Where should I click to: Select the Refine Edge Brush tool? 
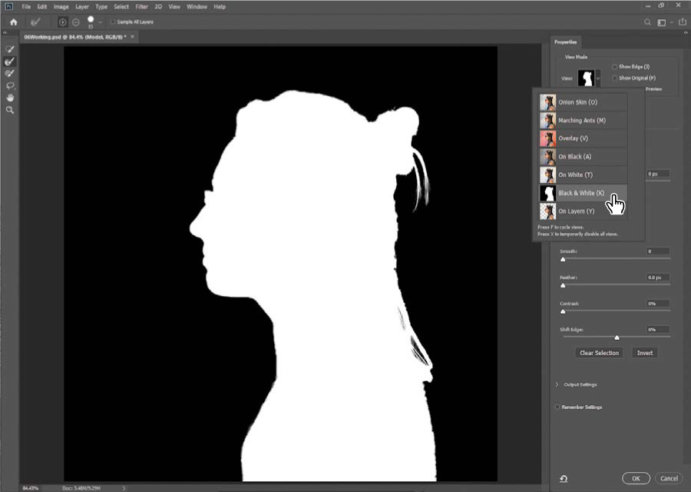[x=11, y=61]
